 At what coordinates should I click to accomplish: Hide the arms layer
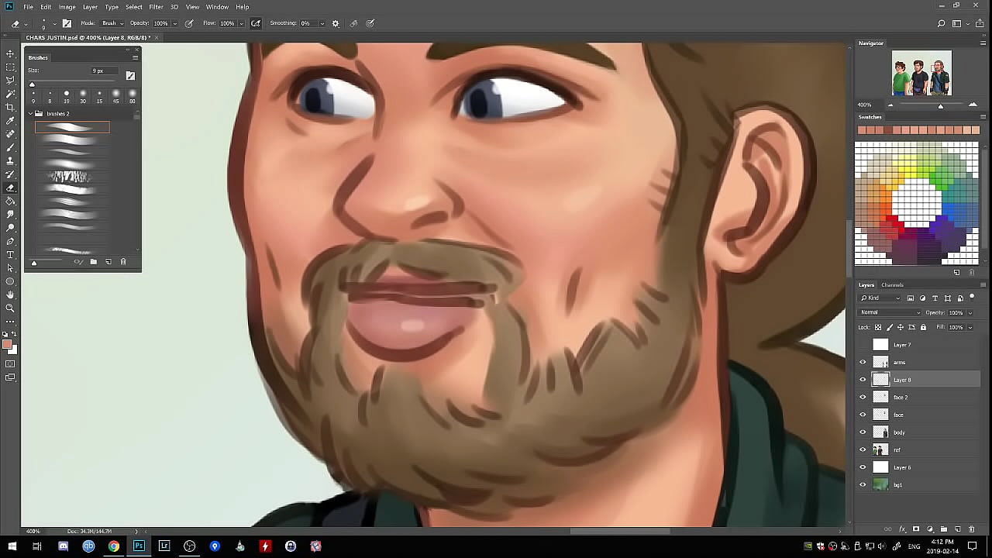click(x=863, y=362)
